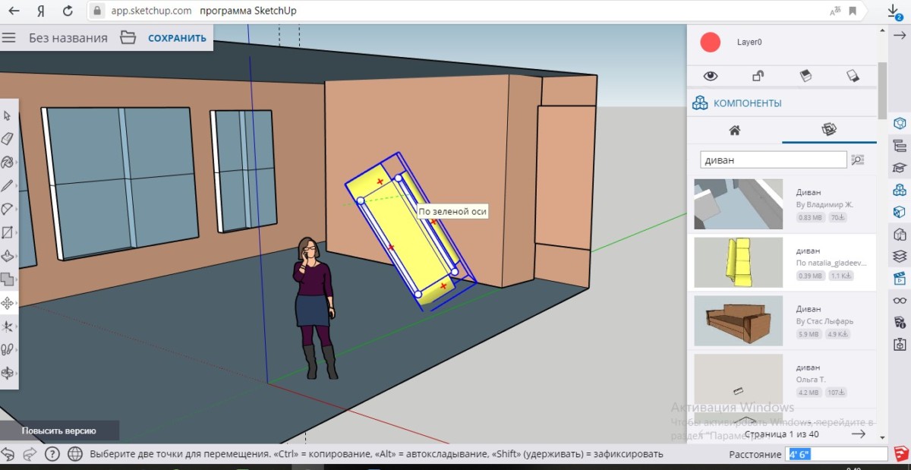Open the hamburger main menu
The height and width of the screenshot is (470, 911).
coord(9,37)
